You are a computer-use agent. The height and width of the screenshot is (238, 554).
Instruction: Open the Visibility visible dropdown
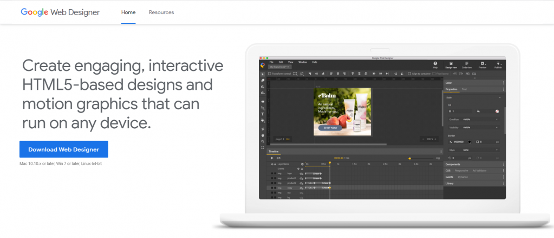tap(473, 128)
